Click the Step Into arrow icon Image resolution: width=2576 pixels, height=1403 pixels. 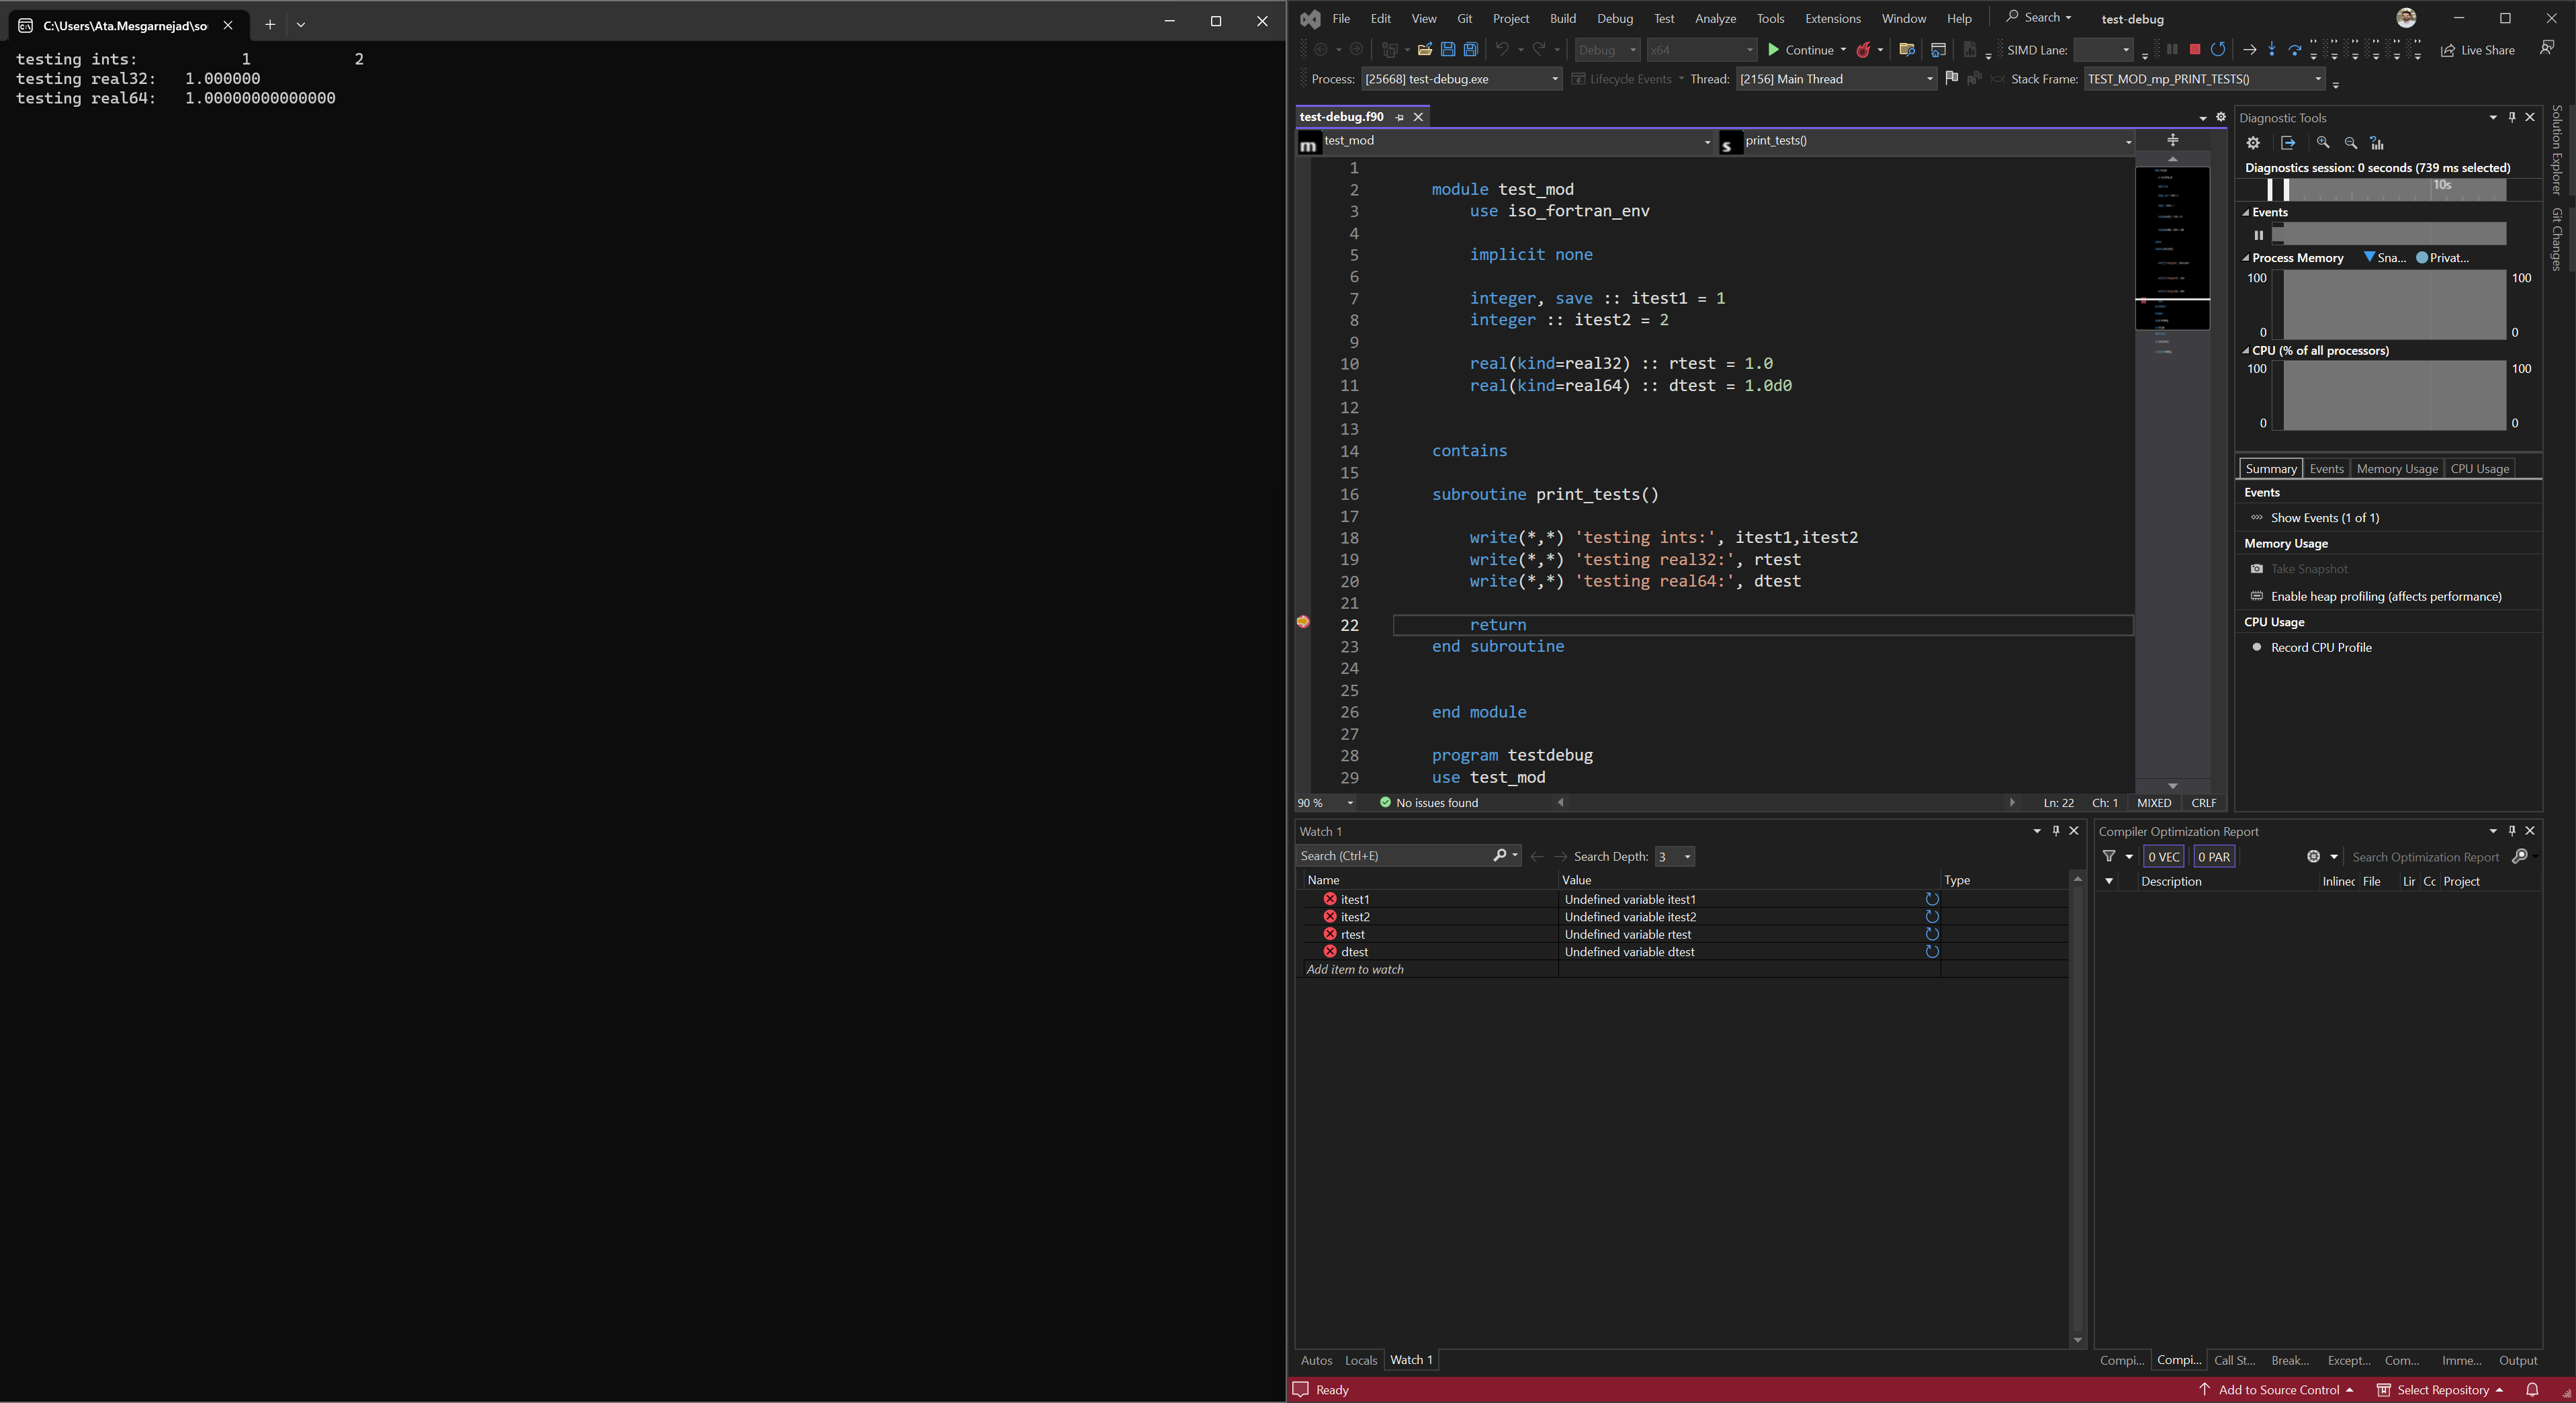pos(2272,49)
